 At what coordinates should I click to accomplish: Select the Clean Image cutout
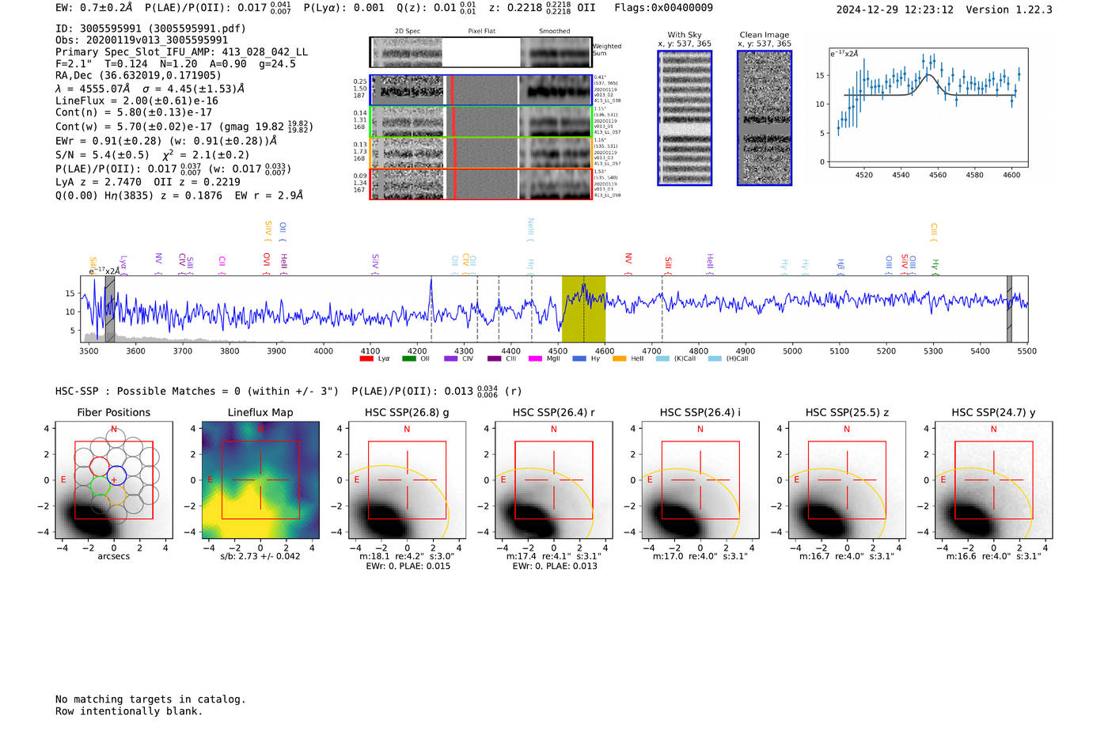click(x=765, y=118)
